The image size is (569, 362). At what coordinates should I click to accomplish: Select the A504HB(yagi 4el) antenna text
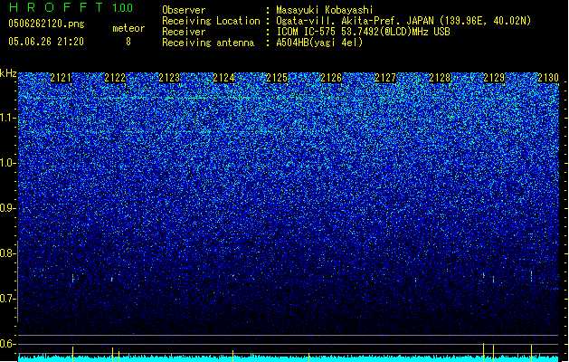point(319,43)
